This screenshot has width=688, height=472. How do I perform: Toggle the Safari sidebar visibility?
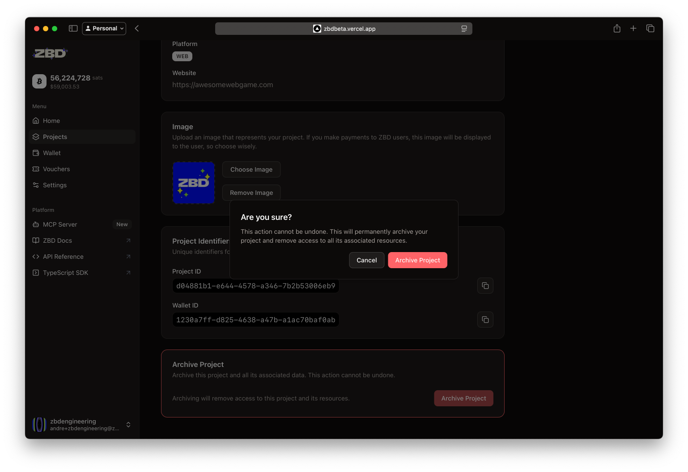pyautogui.click(x=72, y=28)
